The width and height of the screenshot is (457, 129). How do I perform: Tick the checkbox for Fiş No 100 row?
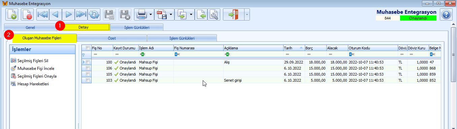click(x=88, y=62)
